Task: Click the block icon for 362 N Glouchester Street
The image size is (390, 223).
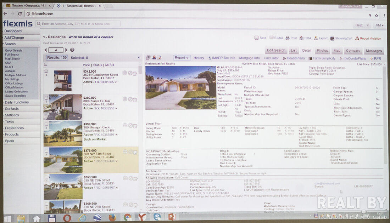Action: [x=130, y=73]
